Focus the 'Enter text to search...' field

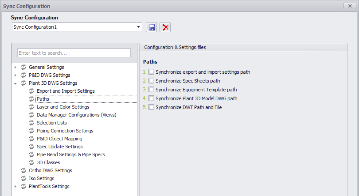[74, 53]
